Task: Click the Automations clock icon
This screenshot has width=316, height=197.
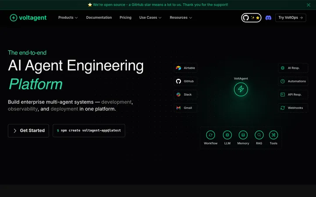Action: (283, 81)
